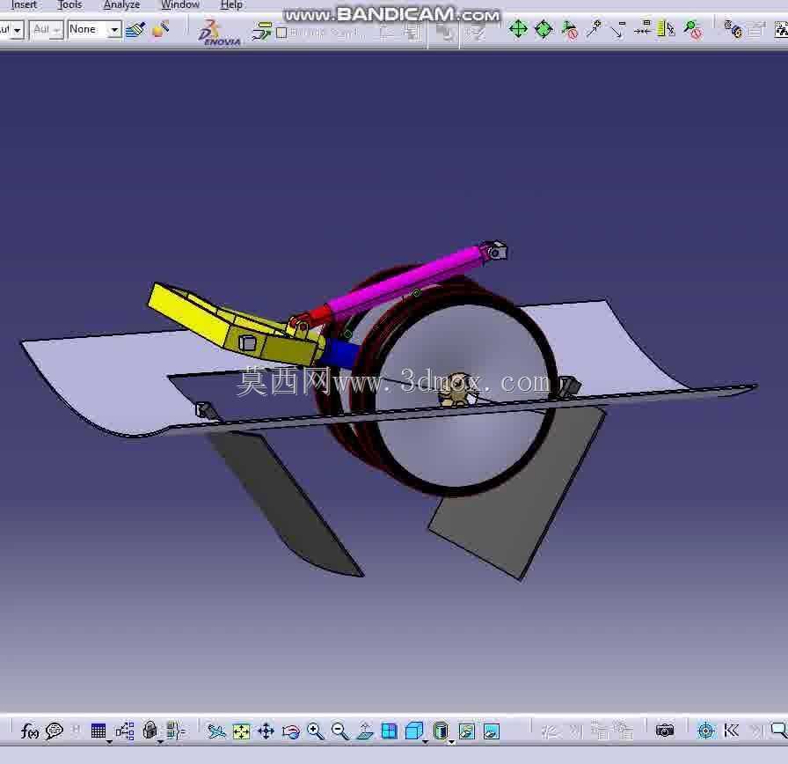Image resolution: width=788 pixels, height=764 pixels.
Task: Click the padlock Lock icon
Action: [x=150, y=730]
